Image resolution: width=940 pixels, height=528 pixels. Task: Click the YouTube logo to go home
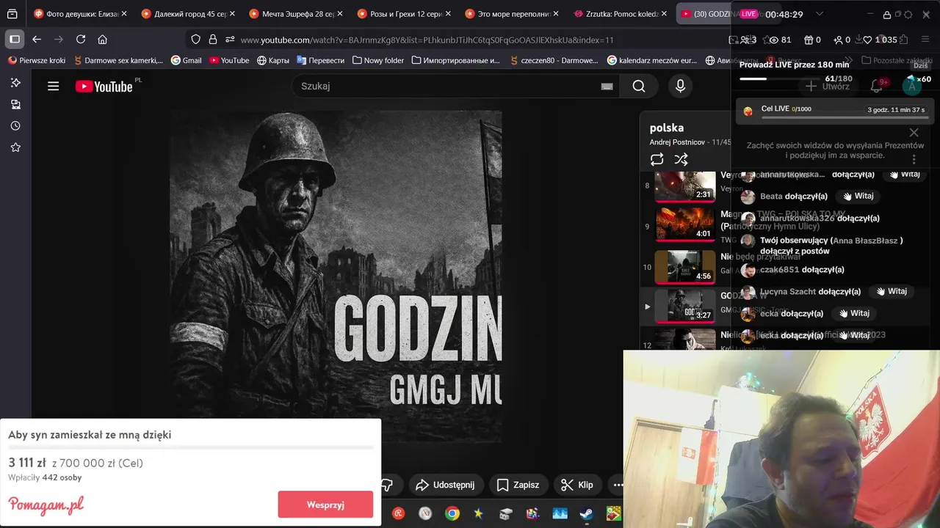coord(104,87)
